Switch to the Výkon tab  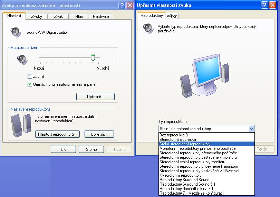tap(172, 16)
